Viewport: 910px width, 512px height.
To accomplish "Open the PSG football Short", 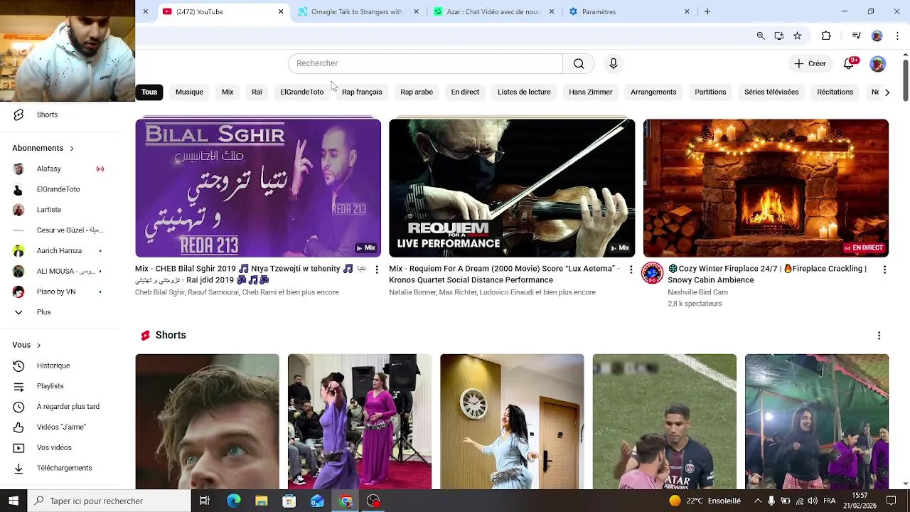I will [x=665, y=422].
